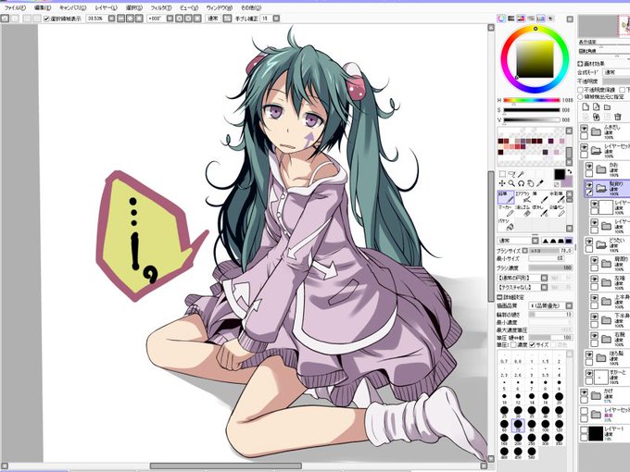Enable the 領域検出元に指定 selection source option

pos(581,97)
